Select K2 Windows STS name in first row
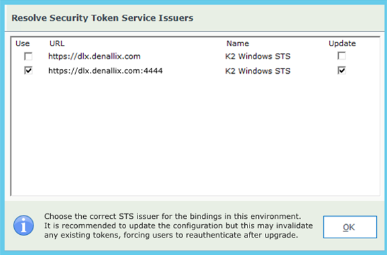 click(258, 56)
